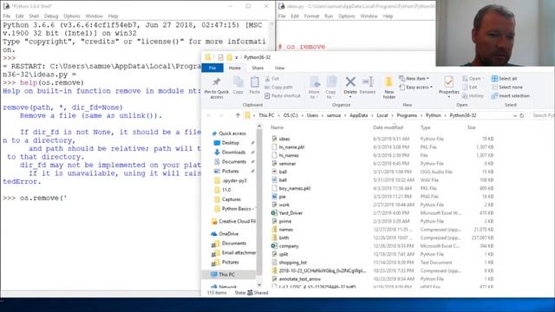Click the Edit icon in Open group
This screenshot has width=555, height=312.
[x=465, y=87]
